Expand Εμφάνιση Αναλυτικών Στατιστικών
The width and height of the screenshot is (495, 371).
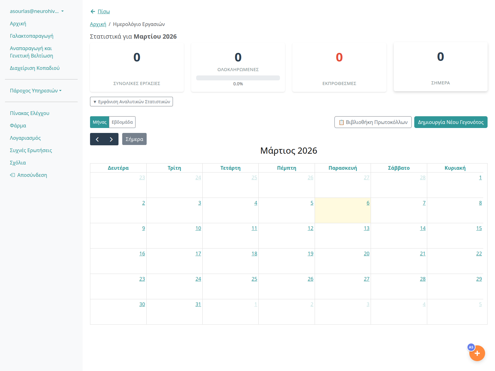click(131, 101)
